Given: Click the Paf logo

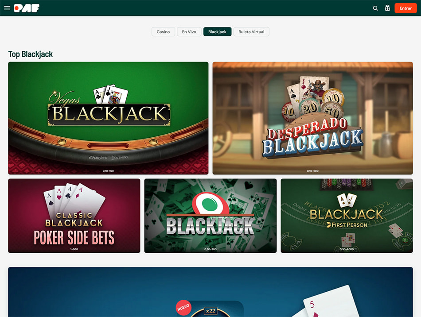Looking at the screenshot, I should click(x=27, y=8).
